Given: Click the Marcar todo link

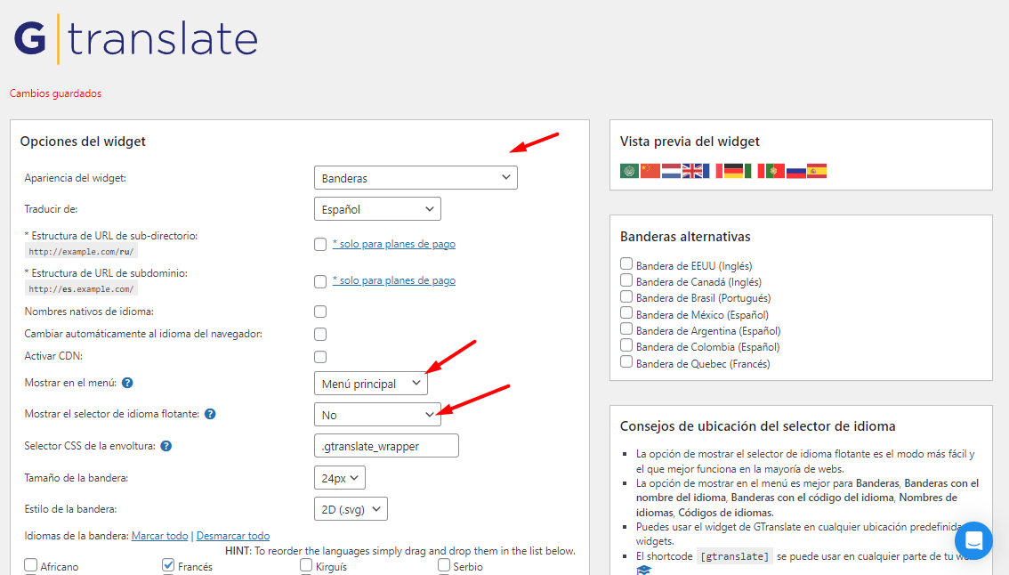Looking at the screenshot, I should pyautogui.click(x=159, y=536).
